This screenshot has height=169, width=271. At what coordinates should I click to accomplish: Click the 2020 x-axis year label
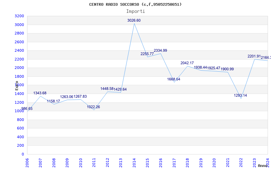point(214,163)
